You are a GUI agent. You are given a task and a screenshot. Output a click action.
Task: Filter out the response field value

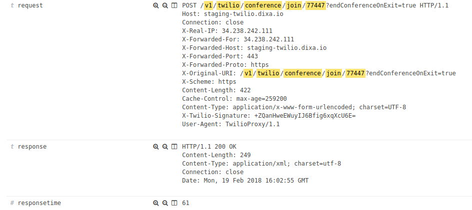(x=165, y=147)
